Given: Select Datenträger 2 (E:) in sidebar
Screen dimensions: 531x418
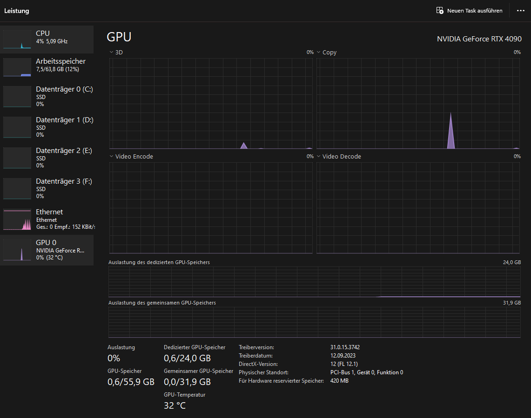Looking at the screenshot, I should 47,158.
